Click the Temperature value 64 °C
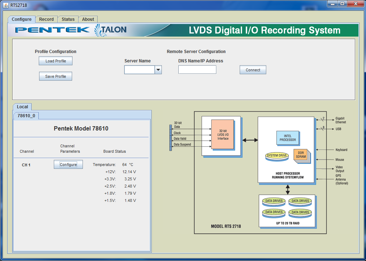The height and width of the screenshot is (261, 366). point(128,165)
